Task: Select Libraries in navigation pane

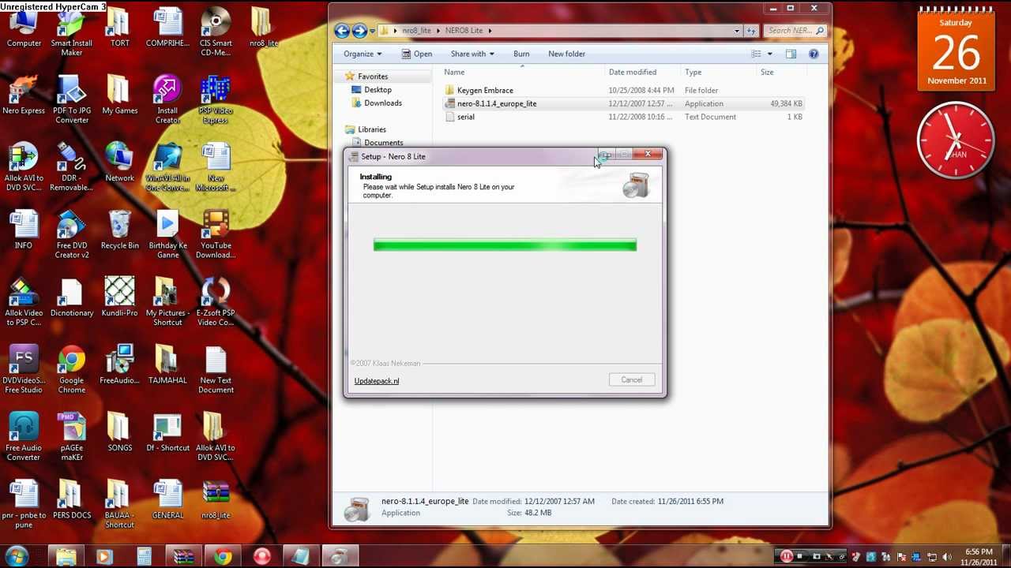Action: [371, 129]
